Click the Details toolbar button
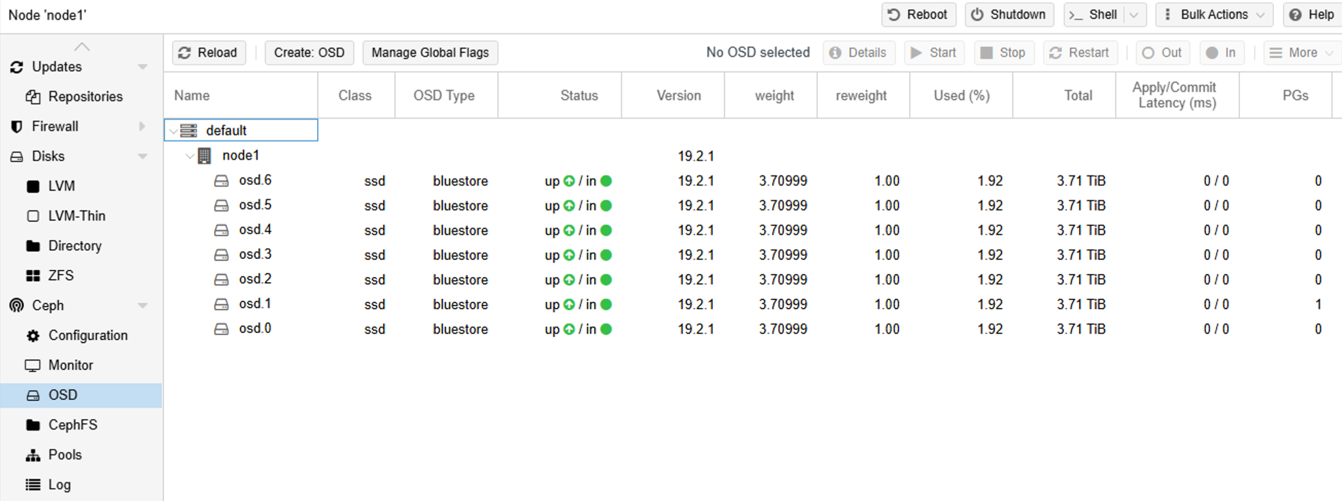The width and height of the screenshot is (1342, 501). (x=858, y=52)
